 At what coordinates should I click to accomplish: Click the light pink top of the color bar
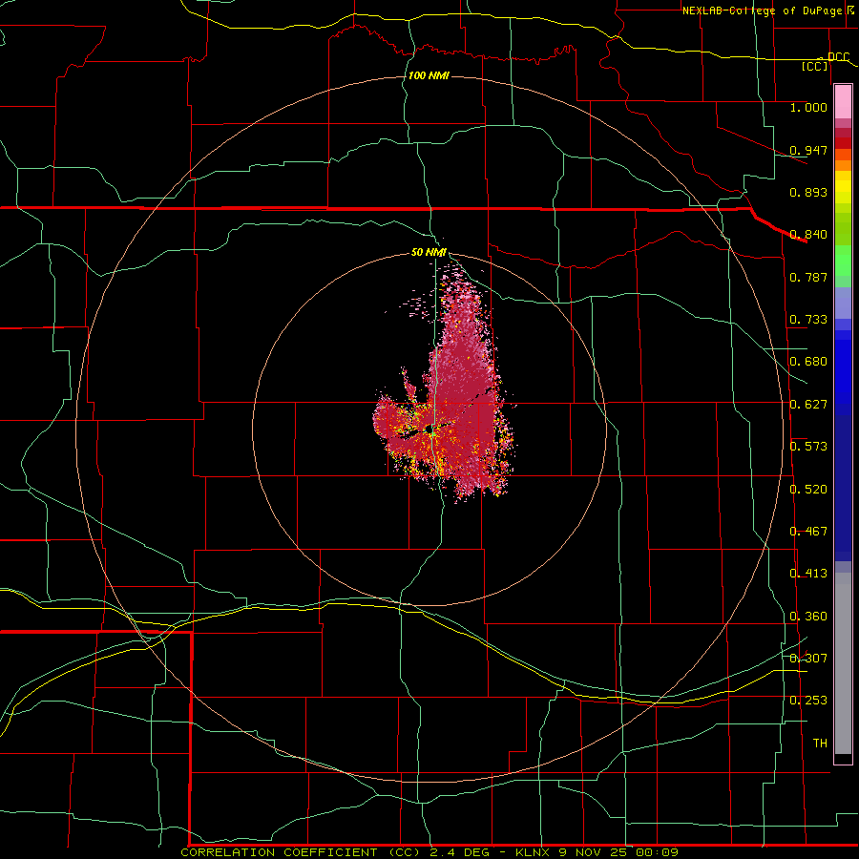click(843, 101)
